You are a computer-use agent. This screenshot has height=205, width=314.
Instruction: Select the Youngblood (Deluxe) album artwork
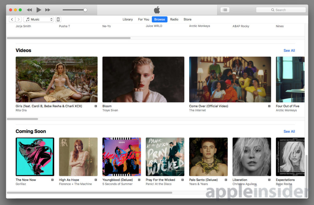121,157
